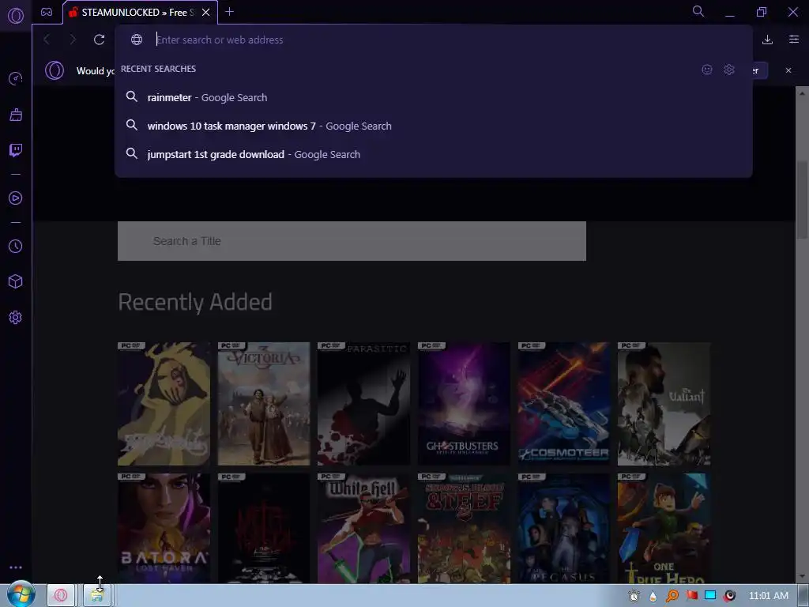Choose 'windows 10 task manager windows 7' suggestion
Screen dimensions: 809x607
(434, 126)
